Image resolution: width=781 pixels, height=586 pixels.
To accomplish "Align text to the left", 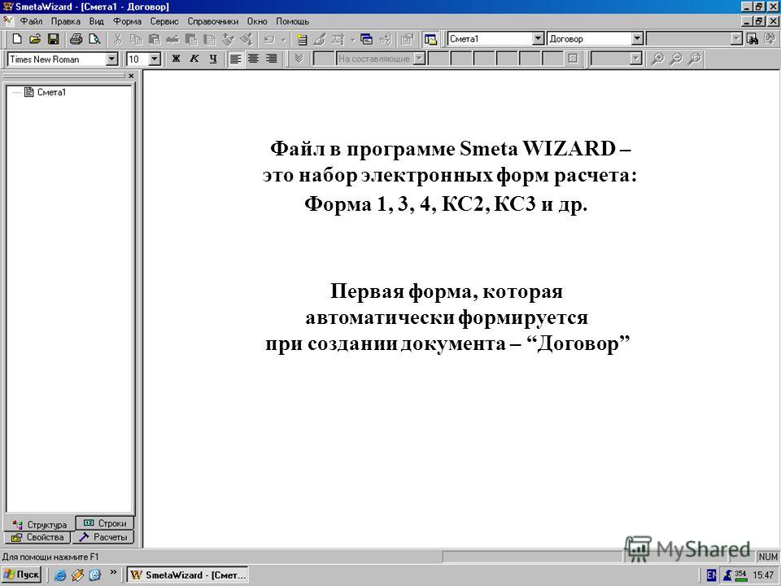I will [x=235, y=59].
